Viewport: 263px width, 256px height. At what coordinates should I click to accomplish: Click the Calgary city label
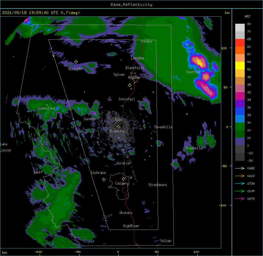[x=122, y=183]
